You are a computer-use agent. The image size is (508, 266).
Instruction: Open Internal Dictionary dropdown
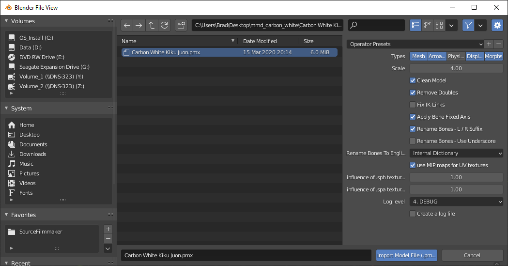[x=456, y=153]
